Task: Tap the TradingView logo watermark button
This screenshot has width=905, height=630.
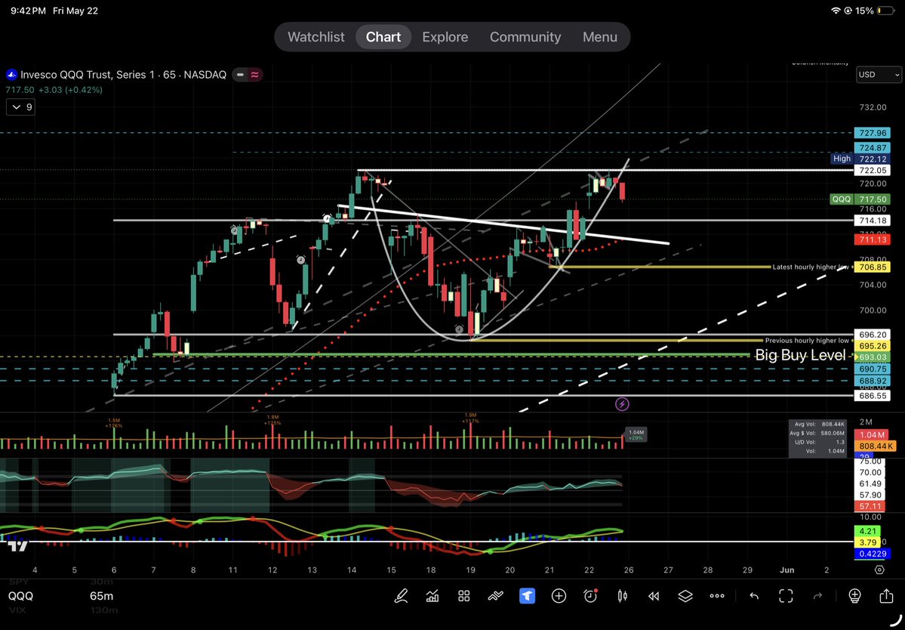Action: [18, 546]
